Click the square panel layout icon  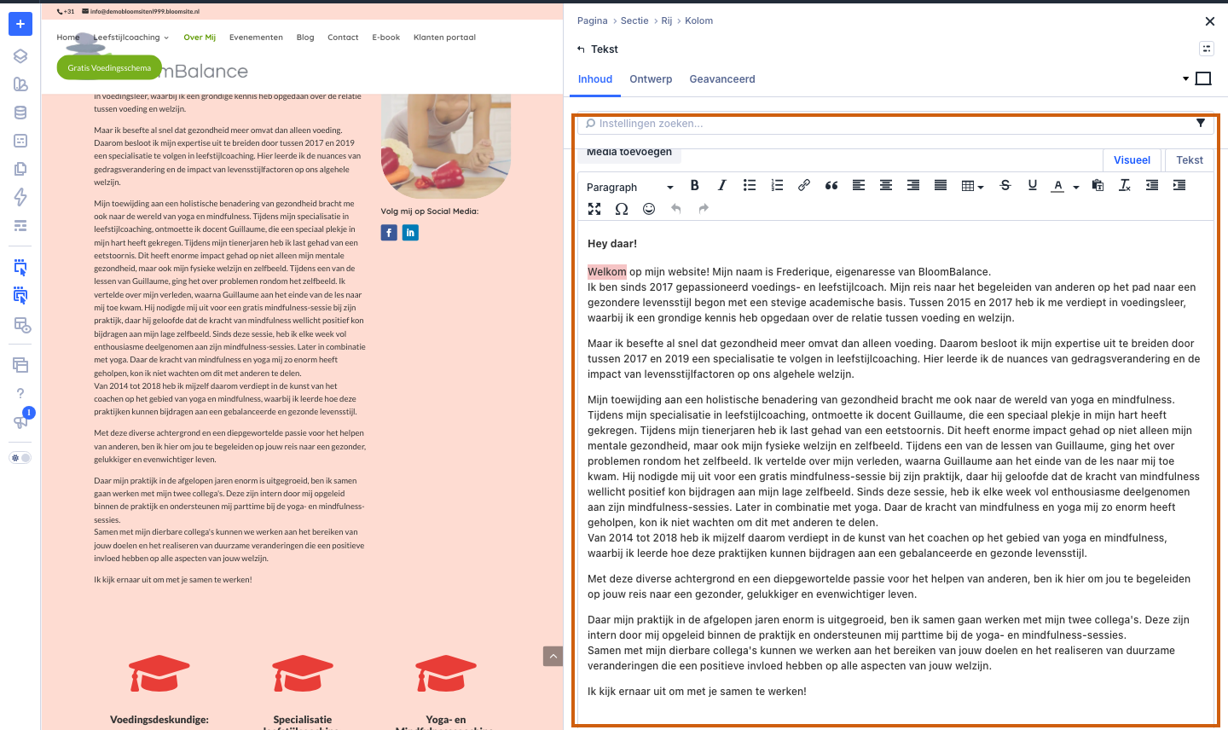pos(1203,78)
